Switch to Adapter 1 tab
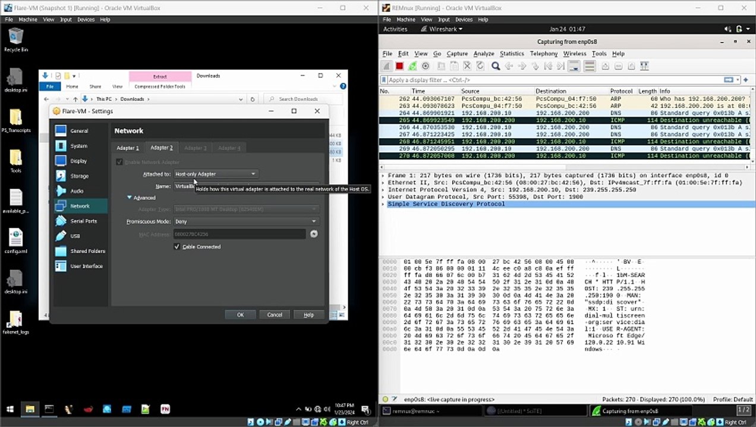This screenshot has height=427, width=756. (x=128, y=148)
